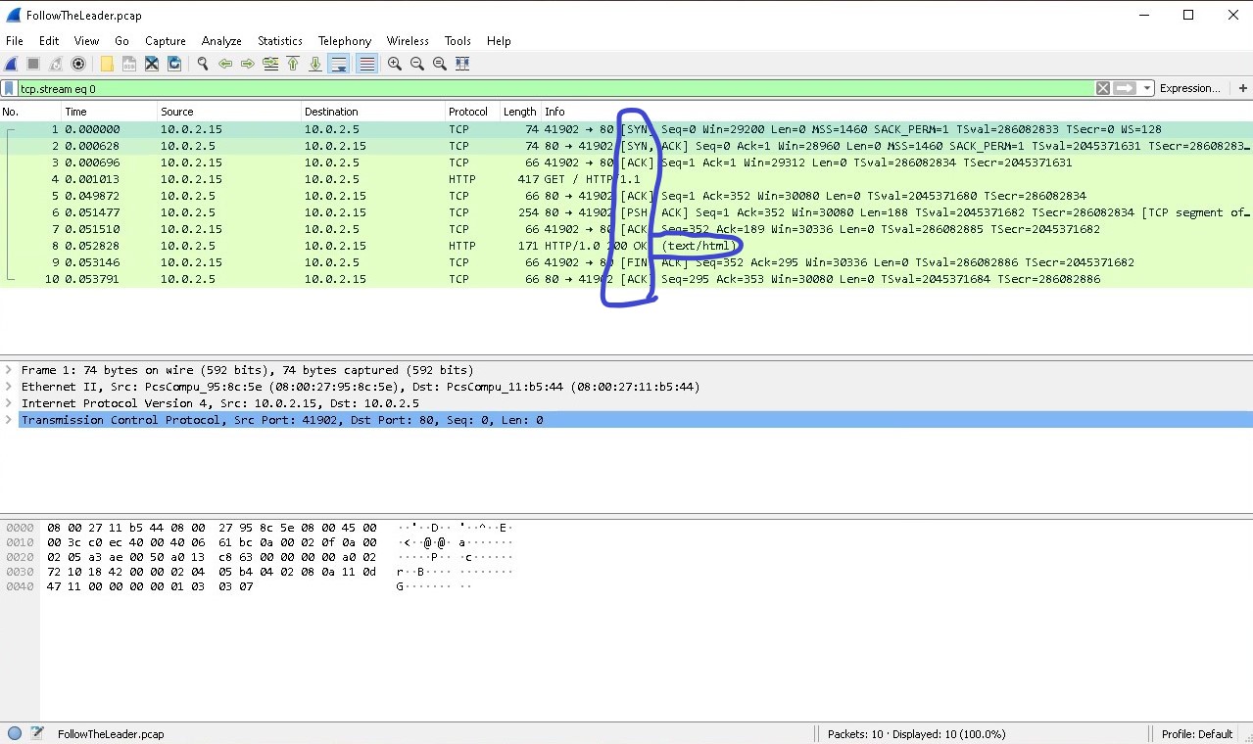Select packet 9 FIN, ACK row
The width and height of the screenshot is (1253, 744).
pos(626,262)
